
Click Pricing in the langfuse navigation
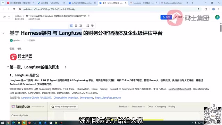(x=172, y=107)
